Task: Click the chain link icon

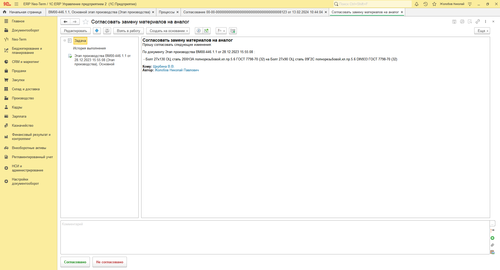Action: coord(478,22)
